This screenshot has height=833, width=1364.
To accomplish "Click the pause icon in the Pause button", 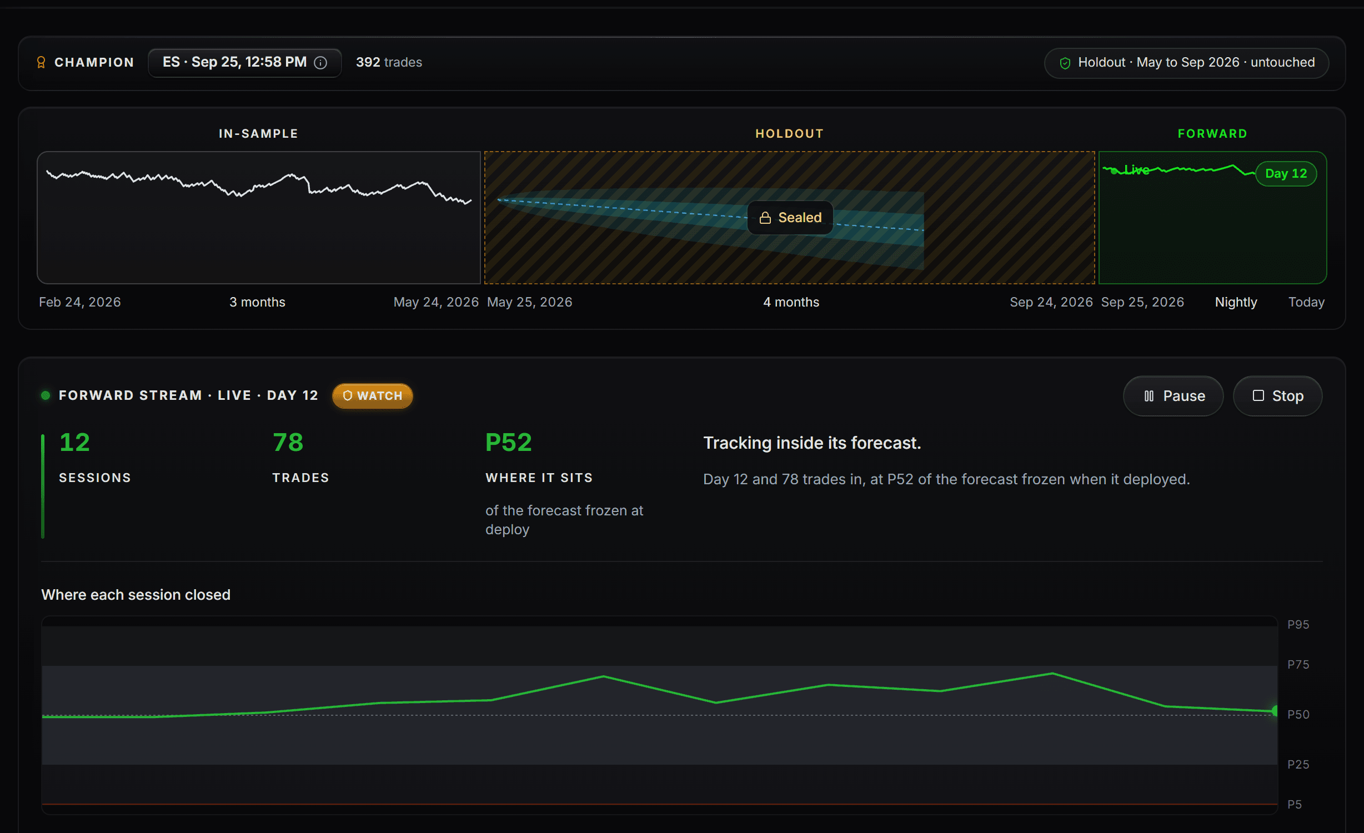I will (1149, 396).
